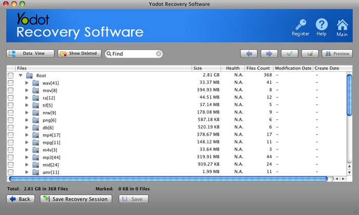Check the Root folder checkbox
This screenshot has height=215, width=359.
[x=11, y=75]
